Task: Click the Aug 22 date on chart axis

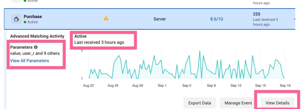Action: pyautogui.click(x=88, y=86)
